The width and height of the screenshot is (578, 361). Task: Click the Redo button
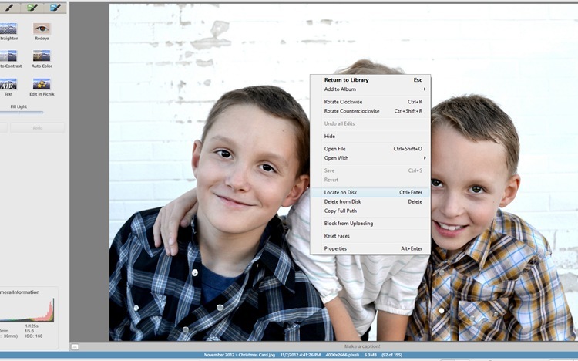(x=38, y=128)
